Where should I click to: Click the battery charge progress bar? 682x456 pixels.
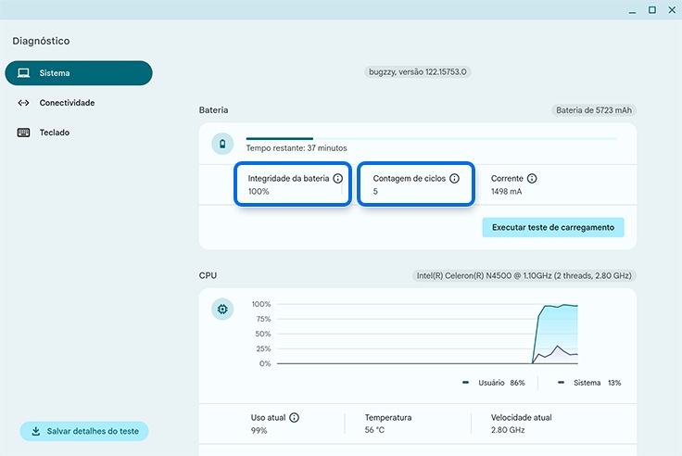pyautogui.click(x=431, y=138)
